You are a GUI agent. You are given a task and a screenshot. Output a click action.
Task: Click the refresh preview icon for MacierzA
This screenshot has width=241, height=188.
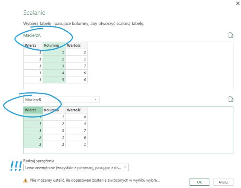(x=231, y=35)
